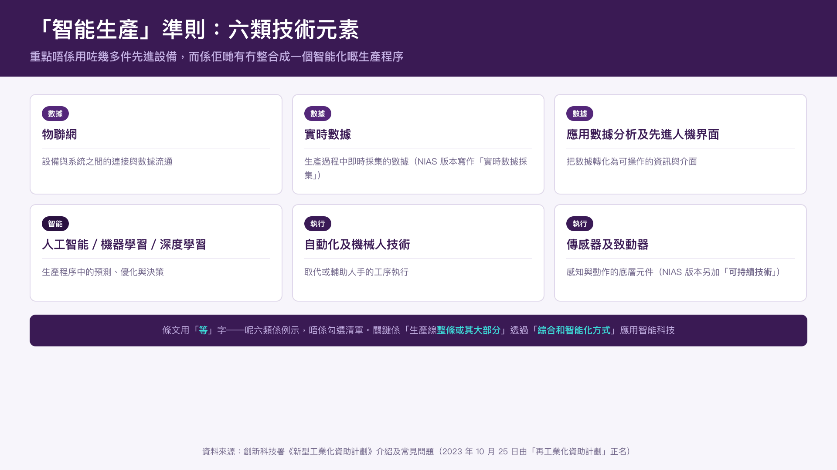Click the heading 應用數據分析及先進人機界面
Viewport: 837px width, 470px height.
point(643,134)
